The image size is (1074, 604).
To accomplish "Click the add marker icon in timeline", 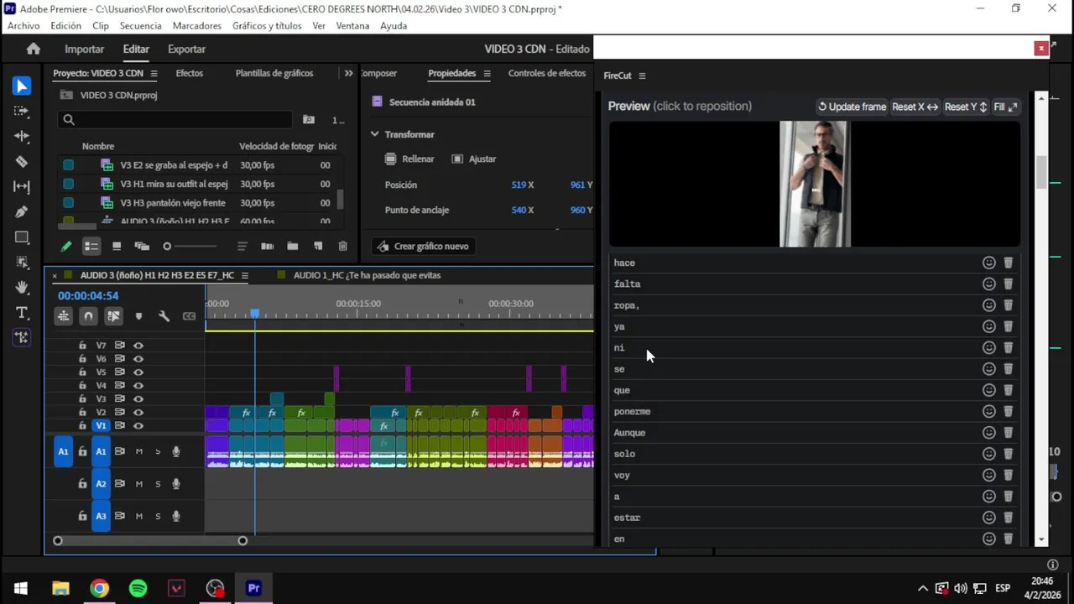I will [138, 316].
